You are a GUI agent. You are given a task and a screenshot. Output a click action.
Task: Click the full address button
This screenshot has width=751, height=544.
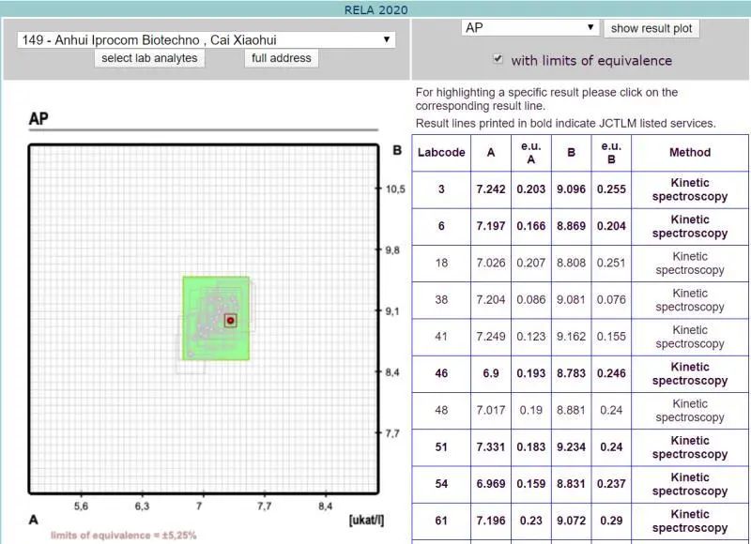click(x=282, y=58)
